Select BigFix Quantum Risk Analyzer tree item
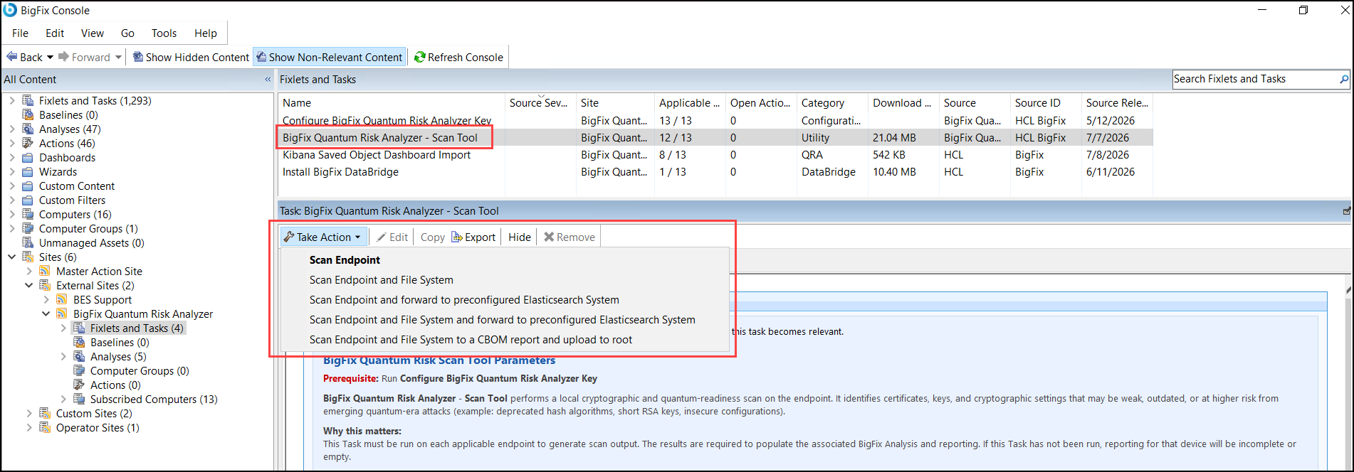The width and height of the screenshot is (1354, 472). pos(143,313)
